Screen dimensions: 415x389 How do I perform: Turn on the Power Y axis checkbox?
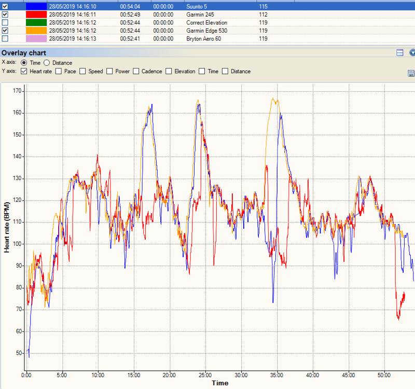109,72
